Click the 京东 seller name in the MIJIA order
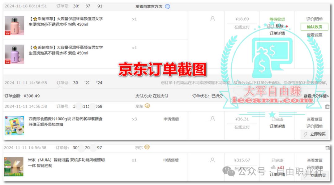334x185 pixels. [139, 147]
